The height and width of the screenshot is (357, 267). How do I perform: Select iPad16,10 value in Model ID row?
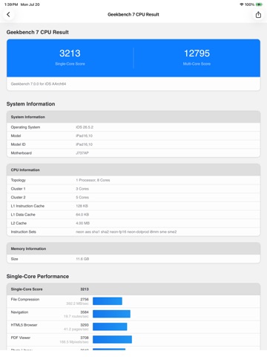[x=85, y=144]
